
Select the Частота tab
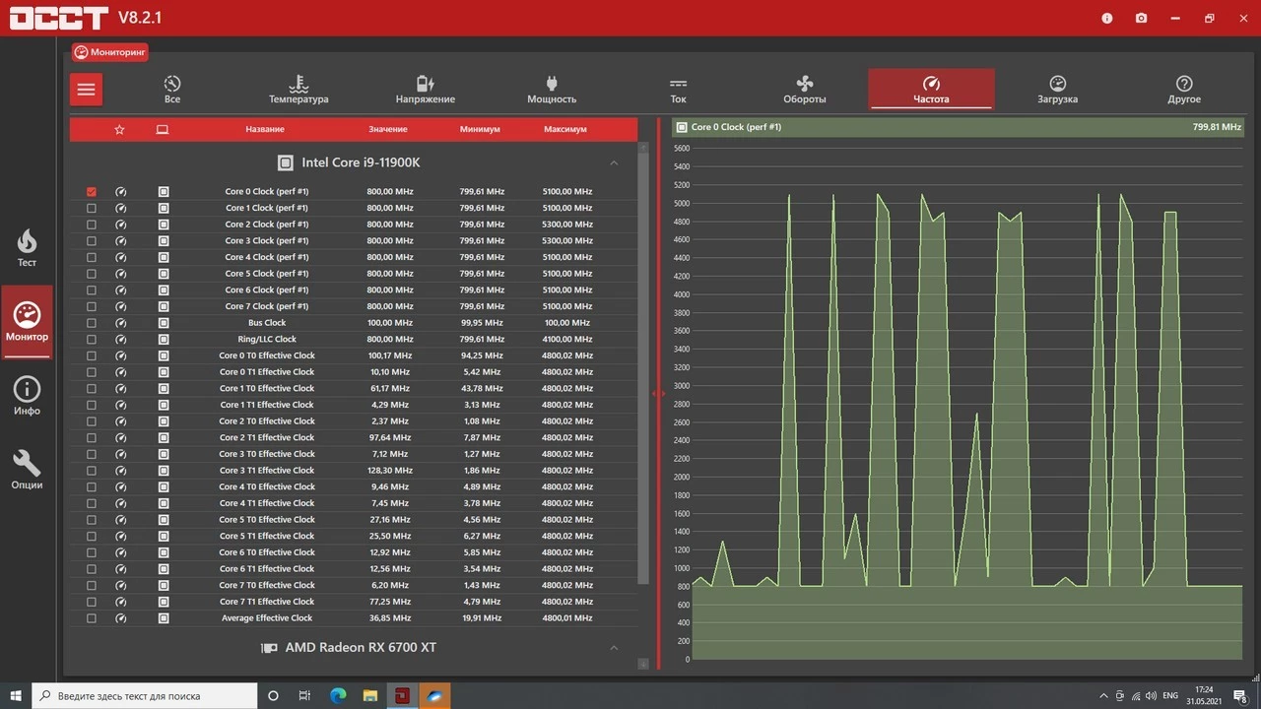coord(931,89)
